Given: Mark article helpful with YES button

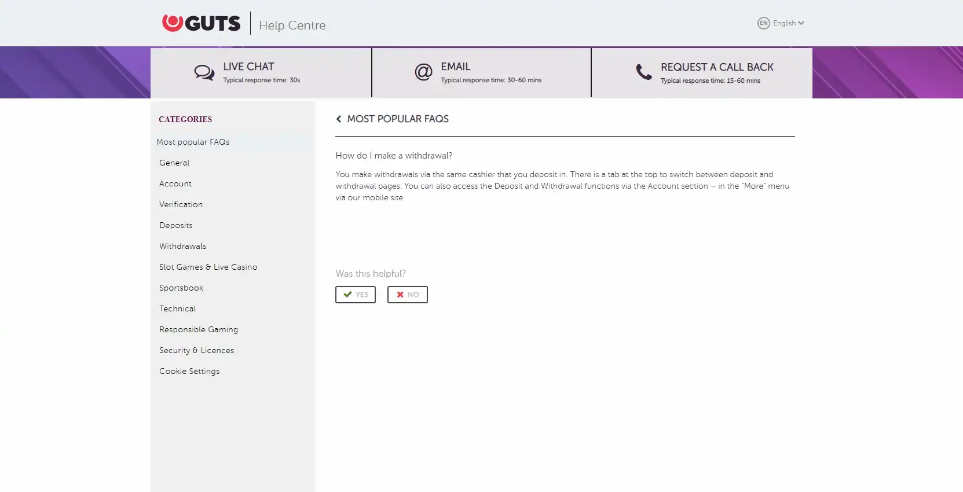Looking at the screenshot, I should [x=356, y=295].
